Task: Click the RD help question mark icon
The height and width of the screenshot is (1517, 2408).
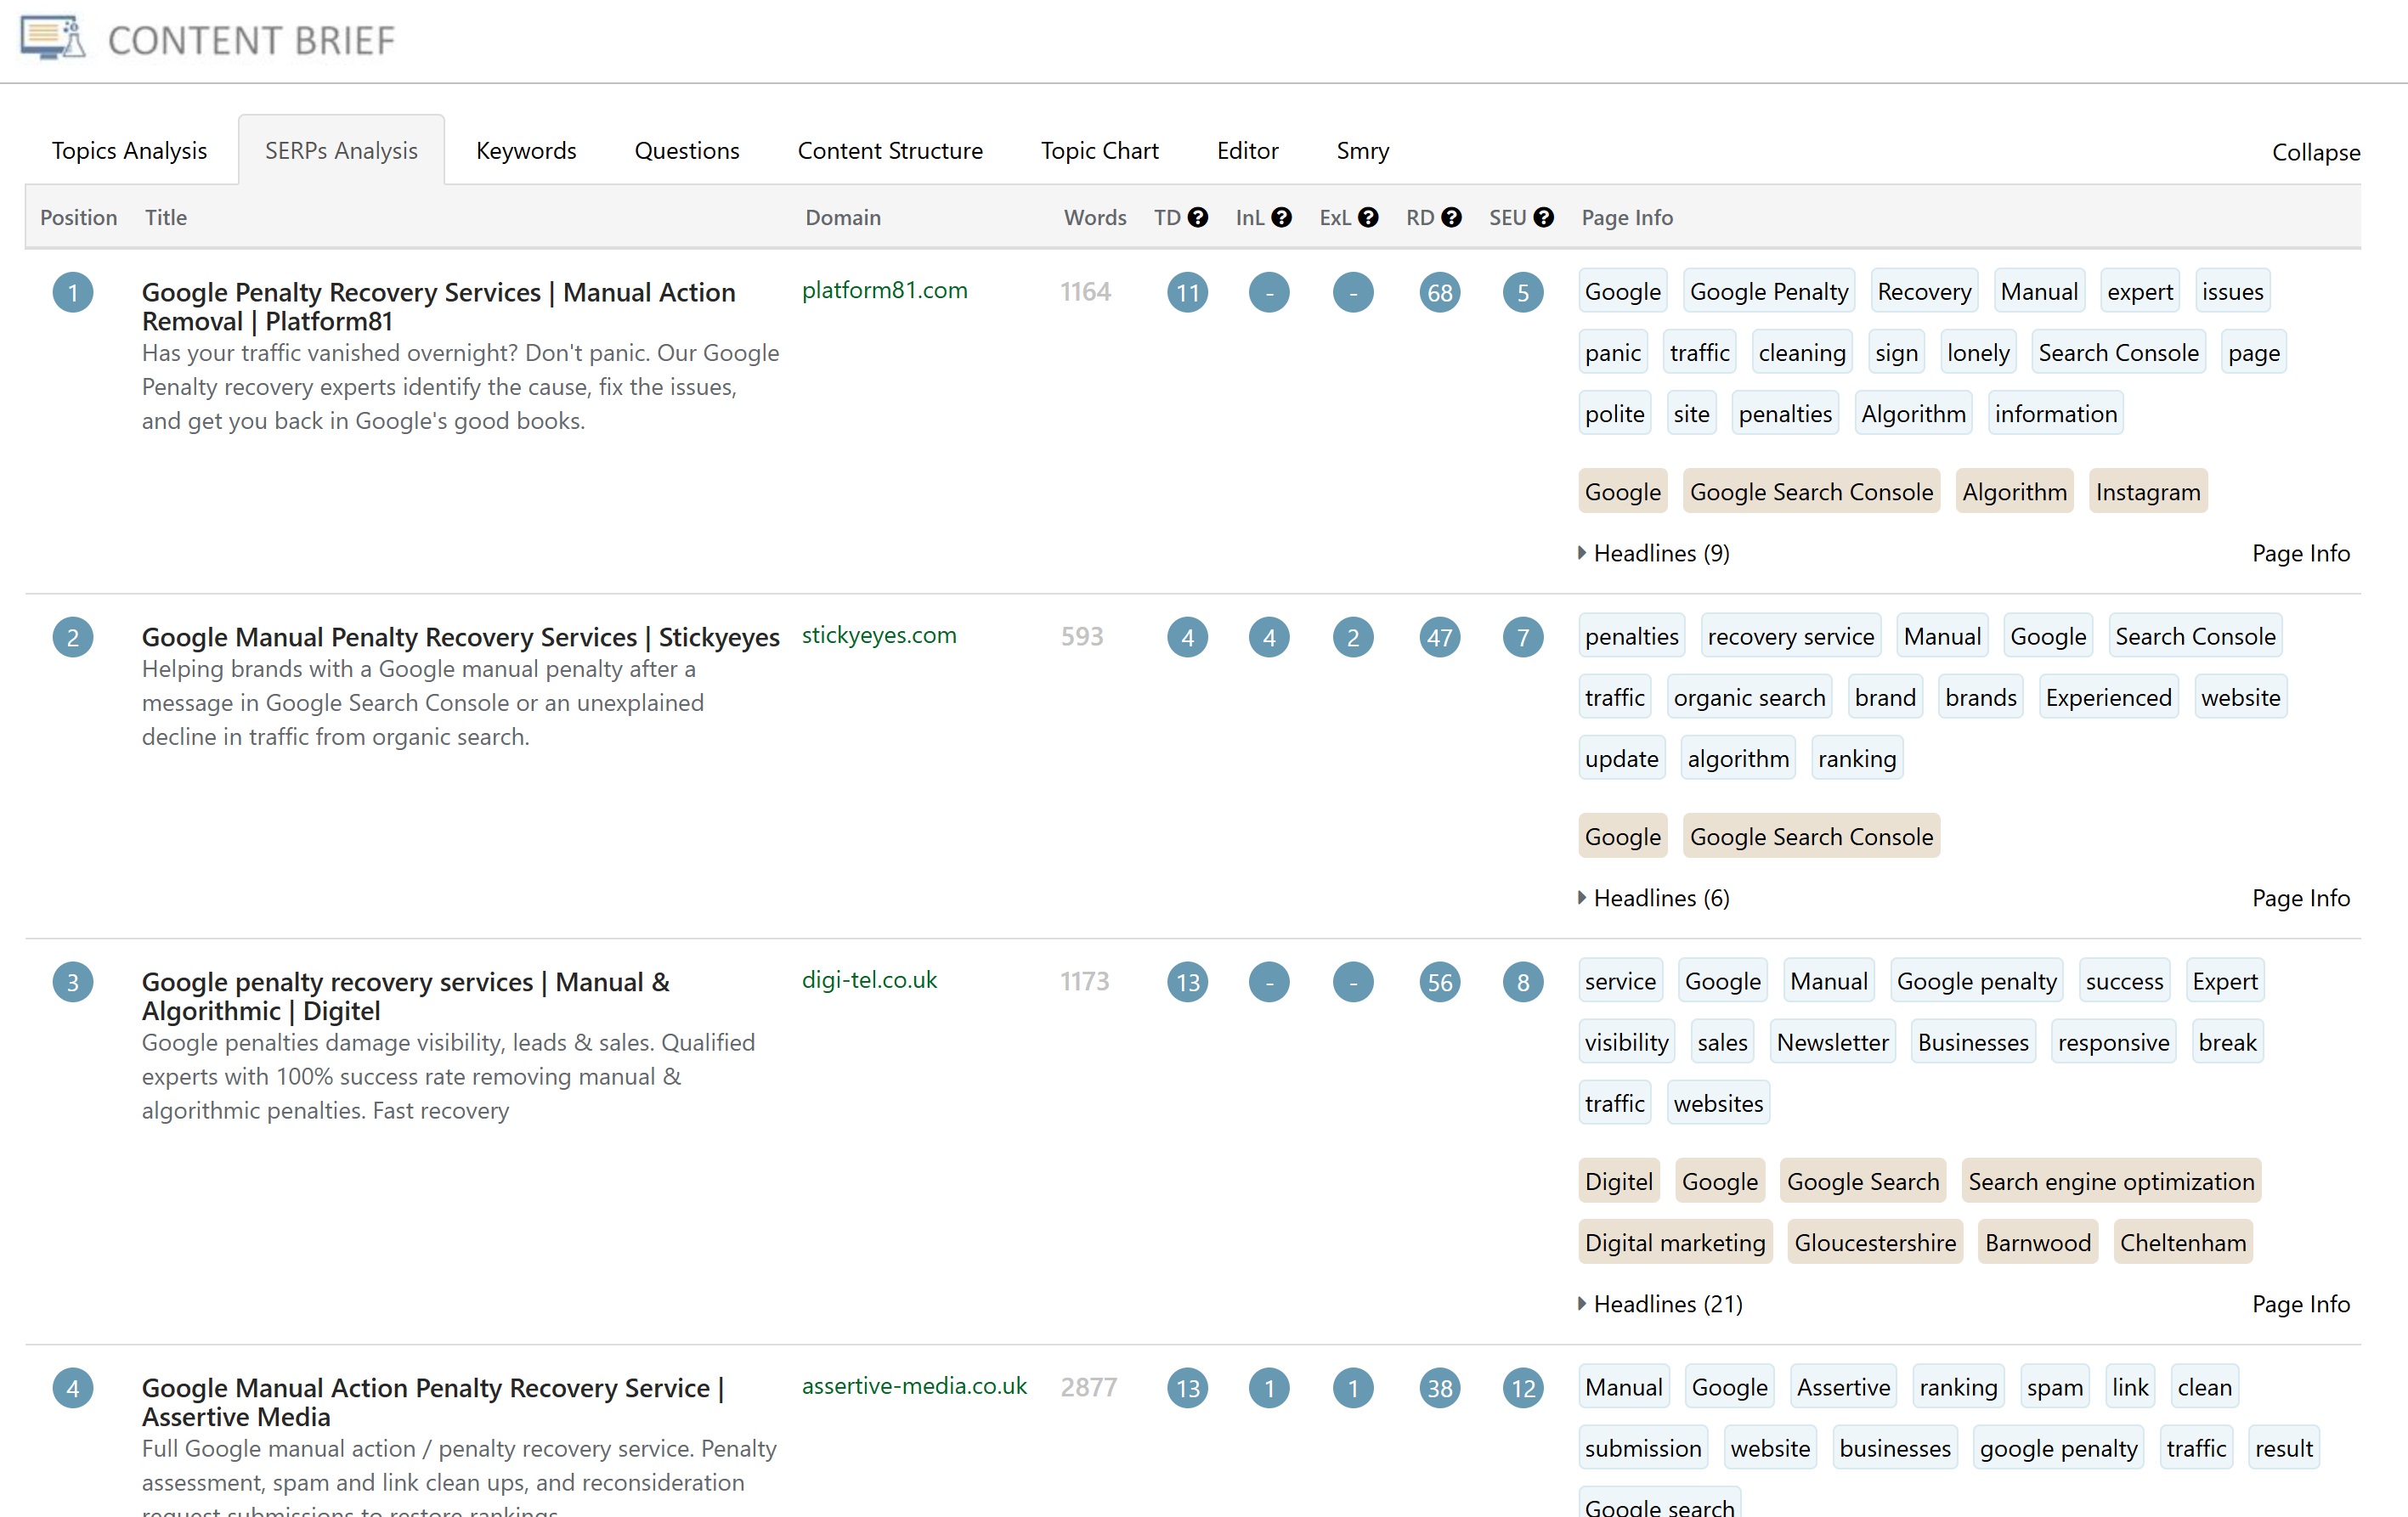Action: pyautogui.click(x=1451, y=217)
